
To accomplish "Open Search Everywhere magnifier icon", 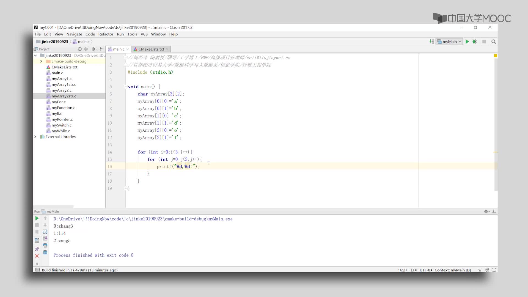I will point(494,42).
